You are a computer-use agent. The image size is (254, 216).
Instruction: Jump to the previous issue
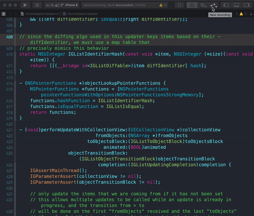tap(237, 14)
